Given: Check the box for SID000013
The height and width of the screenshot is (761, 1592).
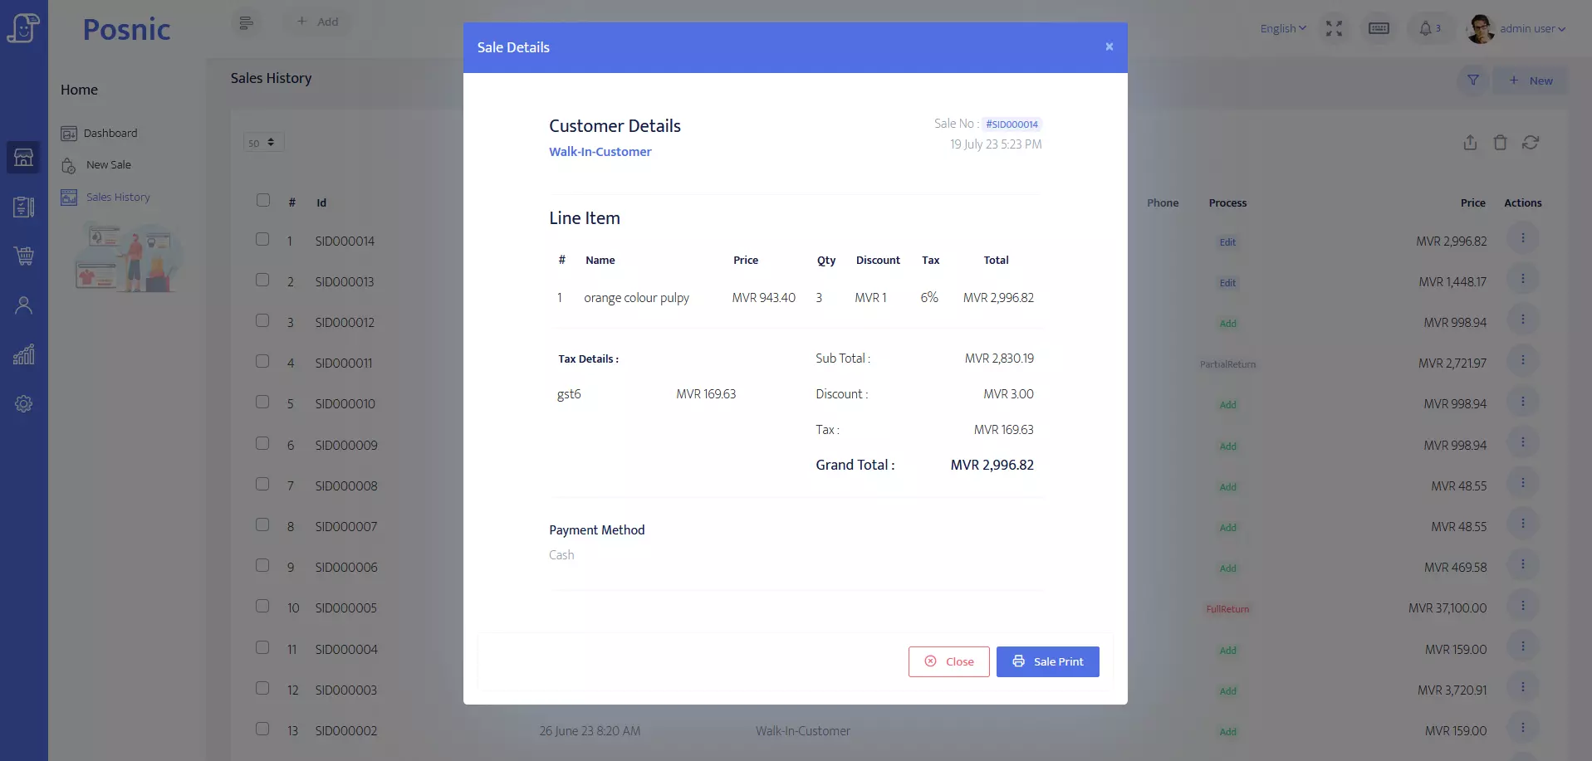Looking at the screenshot, I should (x=262, y=280).
